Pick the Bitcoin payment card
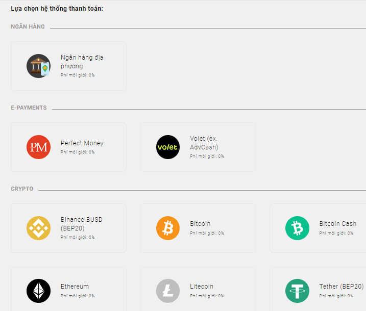 [198, 228]
